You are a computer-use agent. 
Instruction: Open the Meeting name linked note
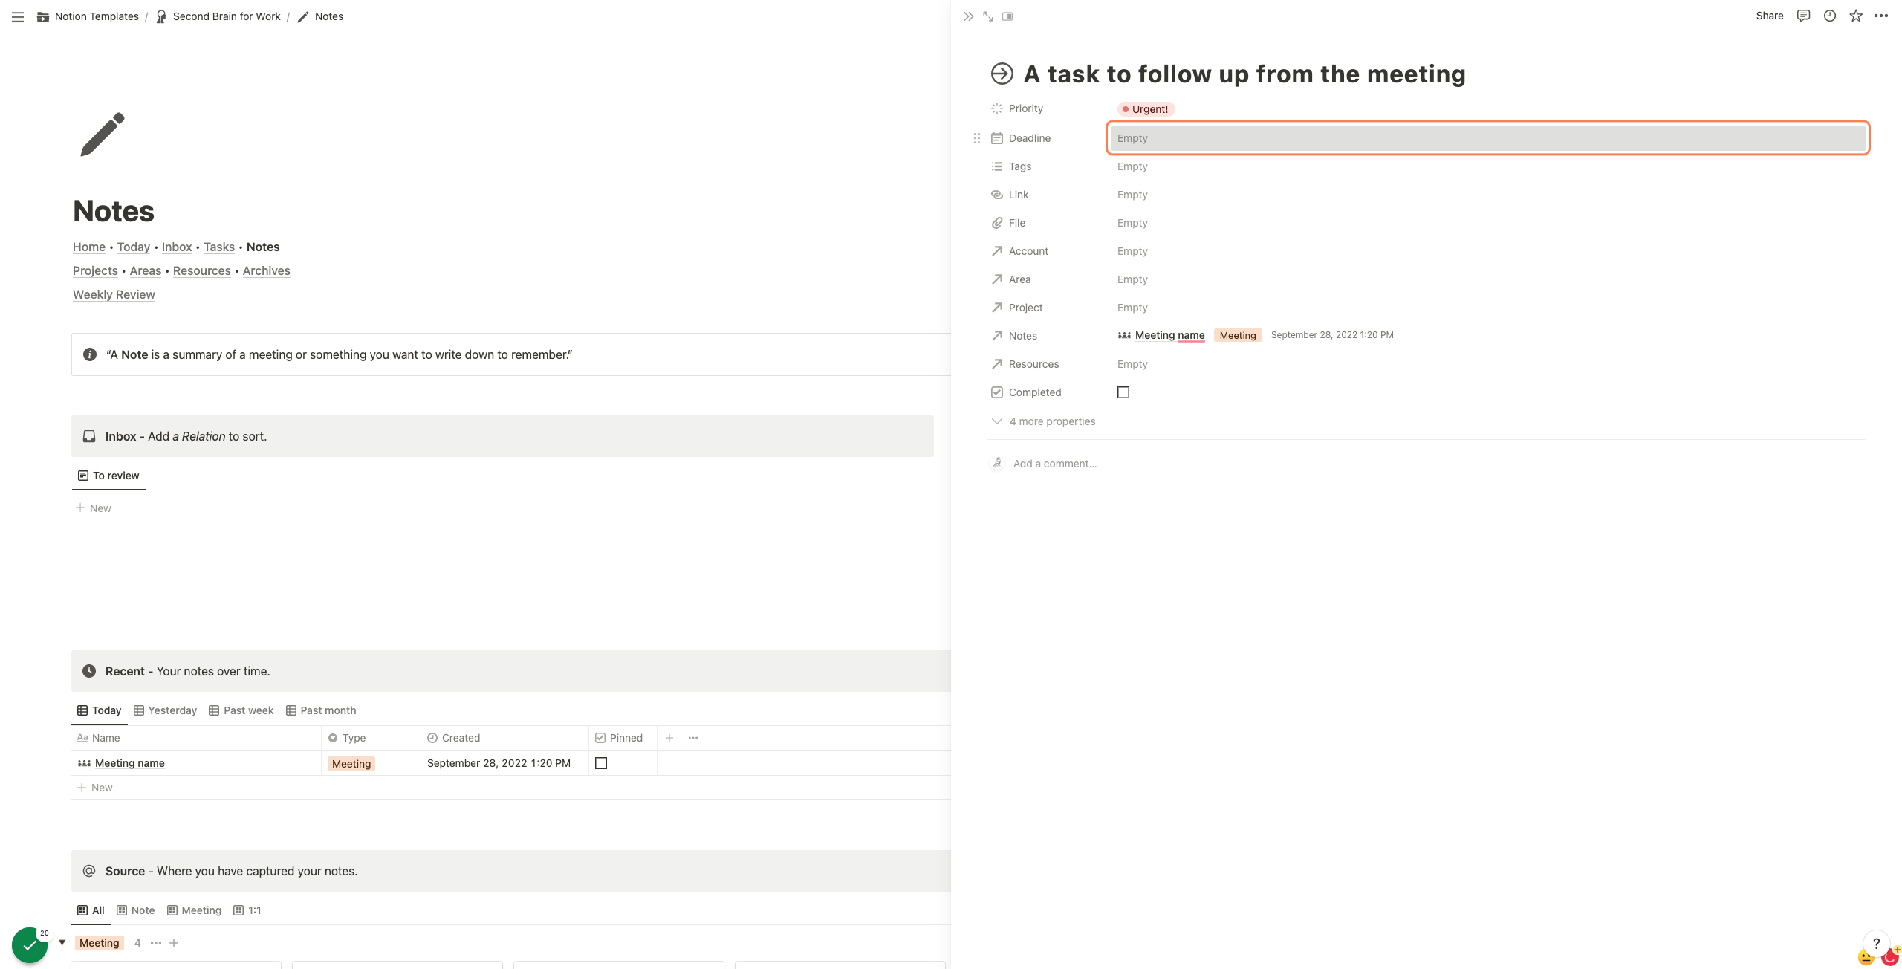pyautogui.click(x=1161, y=335)
